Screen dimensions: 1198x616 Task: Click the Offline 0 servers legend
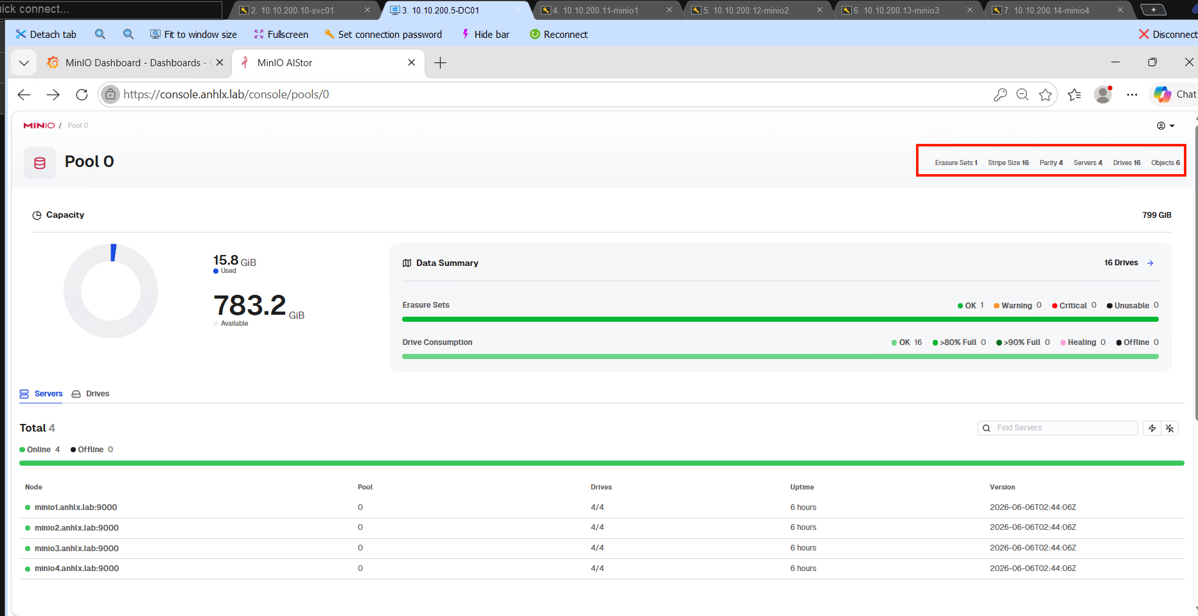pyautogui.click(x=92, y=450)
